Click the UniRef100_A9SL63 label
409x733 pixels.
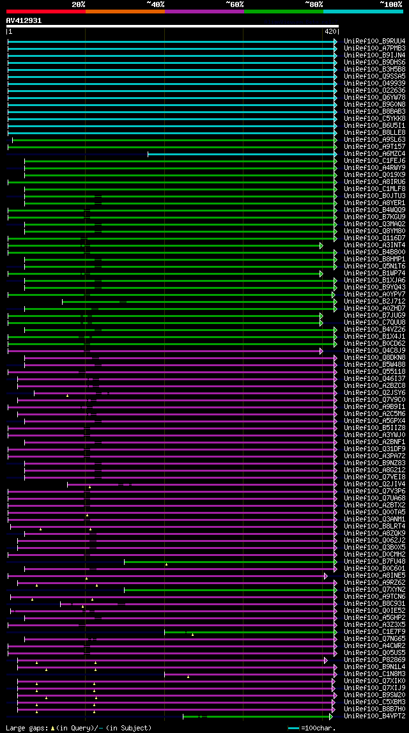tap(374, 140)
